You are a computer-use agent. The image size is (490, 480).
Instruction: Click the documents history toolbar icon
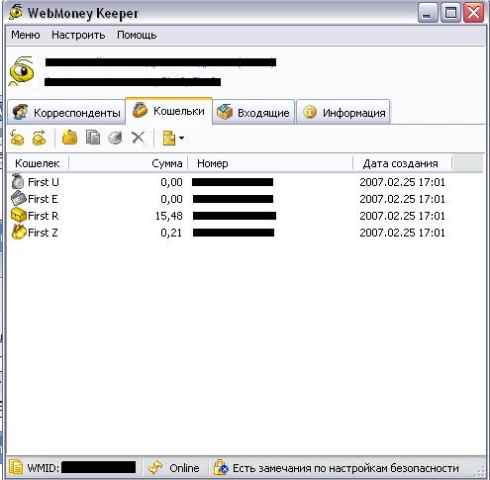point(93,138)
